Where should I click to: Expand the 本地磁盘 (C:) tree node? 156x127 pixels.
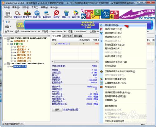(x=8, y=41)
